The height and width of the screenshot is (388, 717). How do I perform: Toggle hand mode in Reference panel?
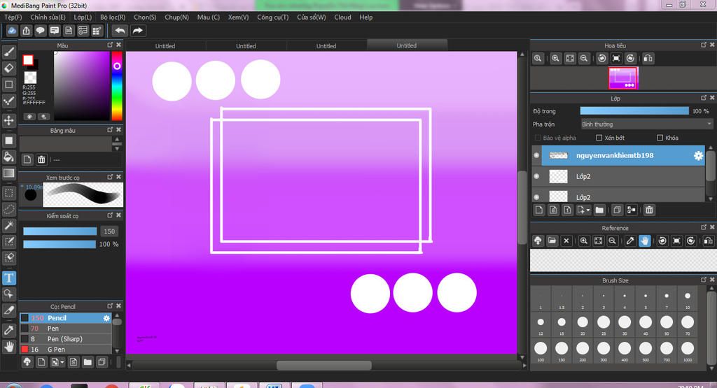644,240
